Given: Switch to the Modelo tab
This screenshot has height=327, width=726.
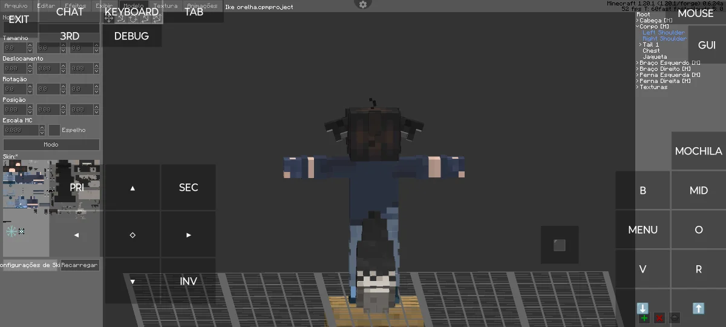Looking at the screenshot, I should click(x=134, y=5).
